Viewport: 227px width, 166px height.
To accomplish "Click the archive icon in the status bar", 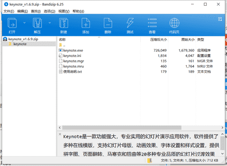I will click(x=150, y=160).
